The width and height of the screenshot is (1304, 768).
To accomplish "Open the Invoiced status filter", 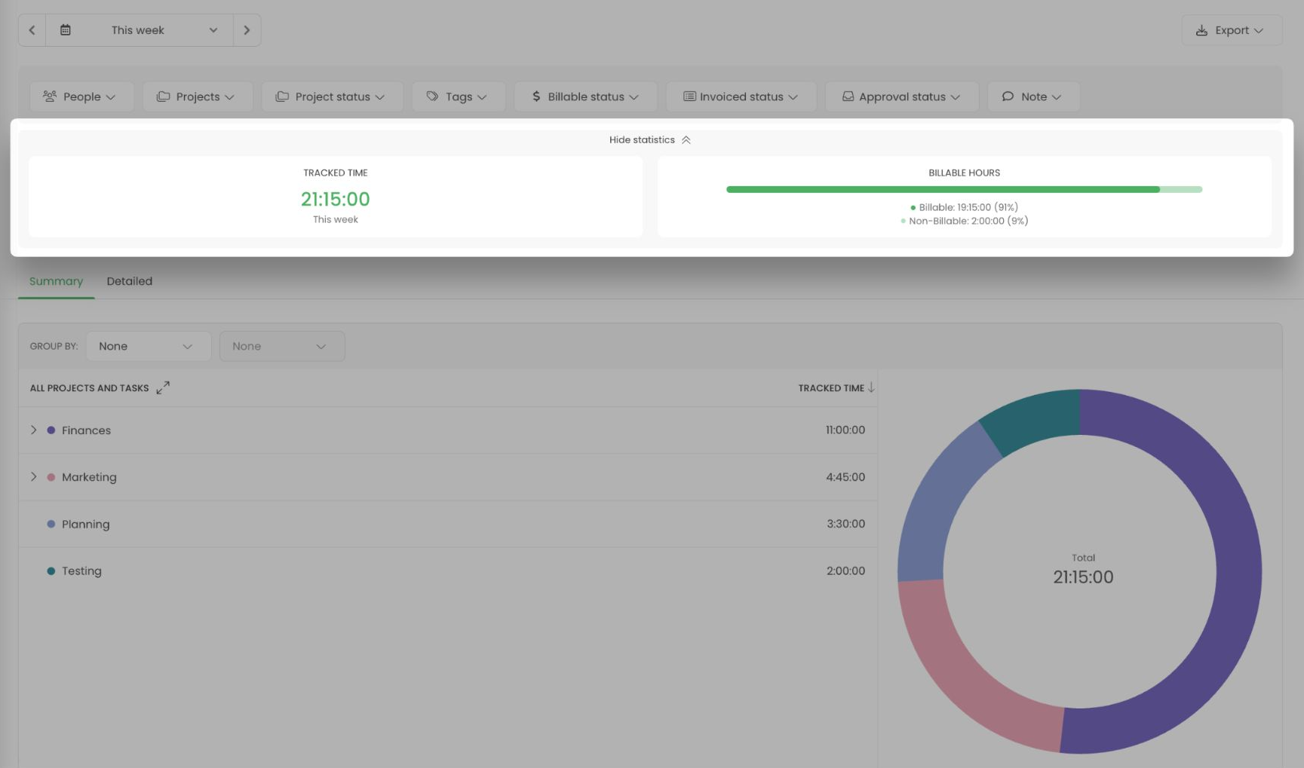I will [x=741, y=96].
